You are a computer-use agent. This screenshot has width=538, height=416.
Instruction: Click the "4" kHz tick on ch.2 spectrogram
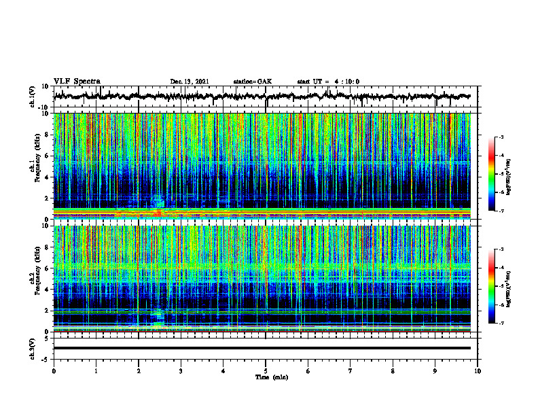(x=47, y=290)
